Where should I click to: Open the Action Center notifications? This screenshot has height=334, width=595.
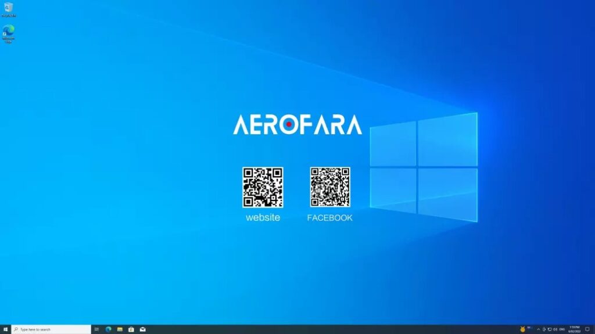(587, 329)
